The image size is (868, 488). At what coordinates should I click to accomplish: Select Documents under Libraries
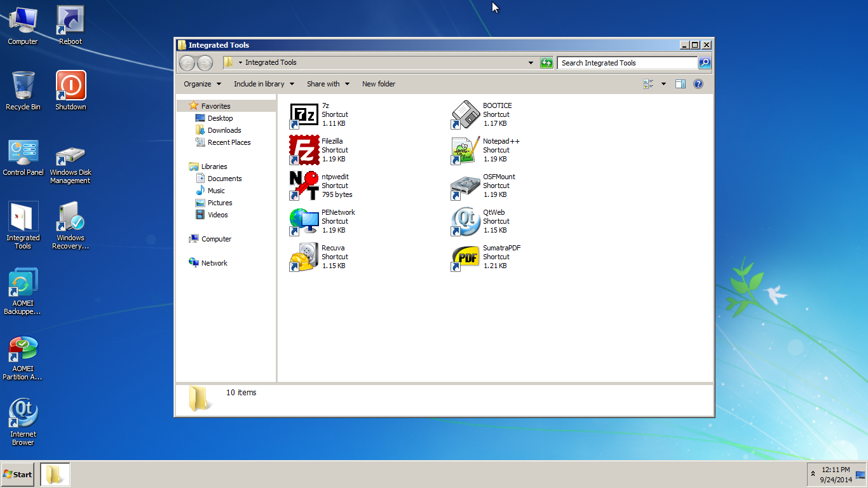[x=224, y=179]
